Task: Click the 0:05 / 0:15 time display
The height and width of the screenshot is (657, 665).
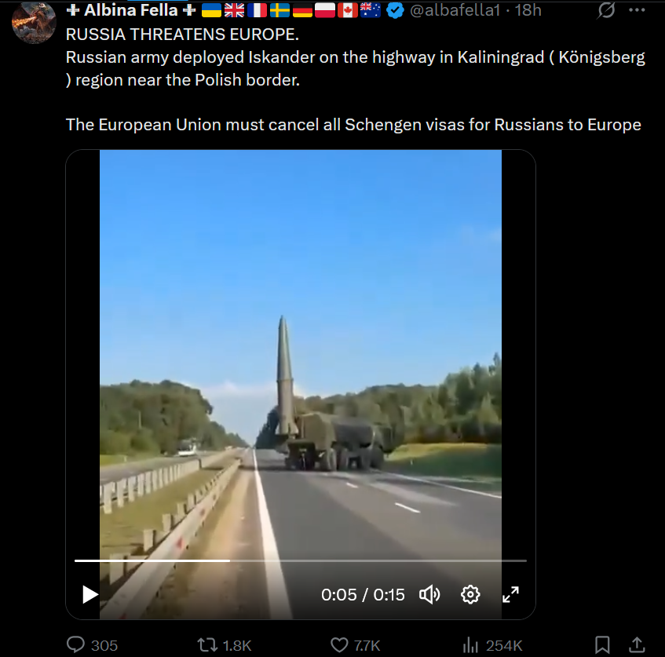Action: tap(363, 595)
